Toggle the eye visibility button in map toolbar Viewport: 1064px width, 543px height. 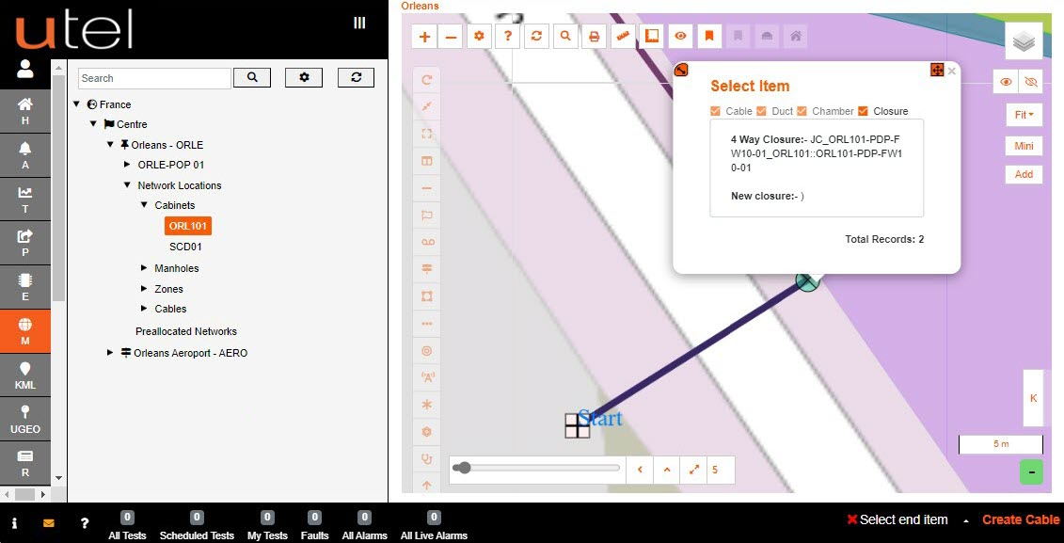[680, 36]
